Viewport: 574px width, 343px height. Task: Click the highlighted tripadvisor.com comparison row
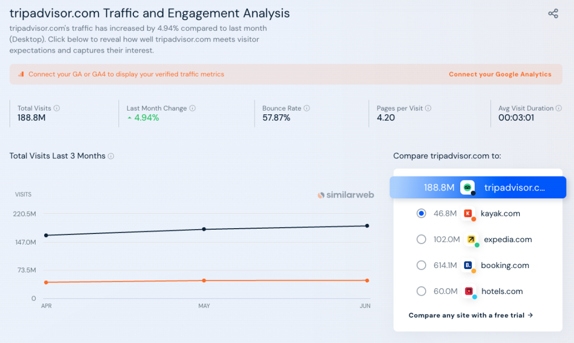pyautogui.click(x=478, y=187)
